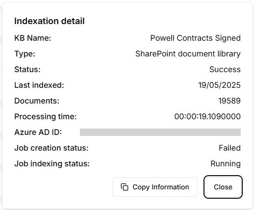
Task: Select the Success status value
Action: point(225,69)
